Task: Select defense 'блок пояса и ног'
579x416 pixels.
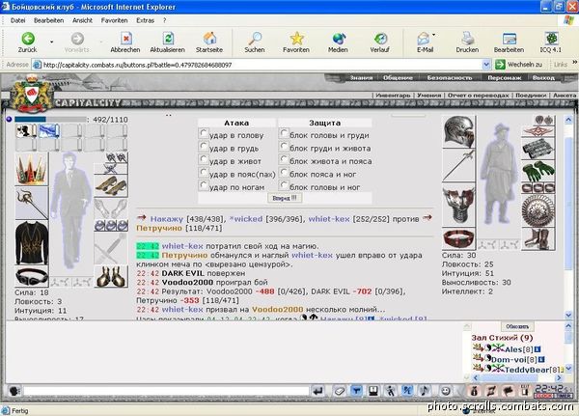Action: [284, 172]
